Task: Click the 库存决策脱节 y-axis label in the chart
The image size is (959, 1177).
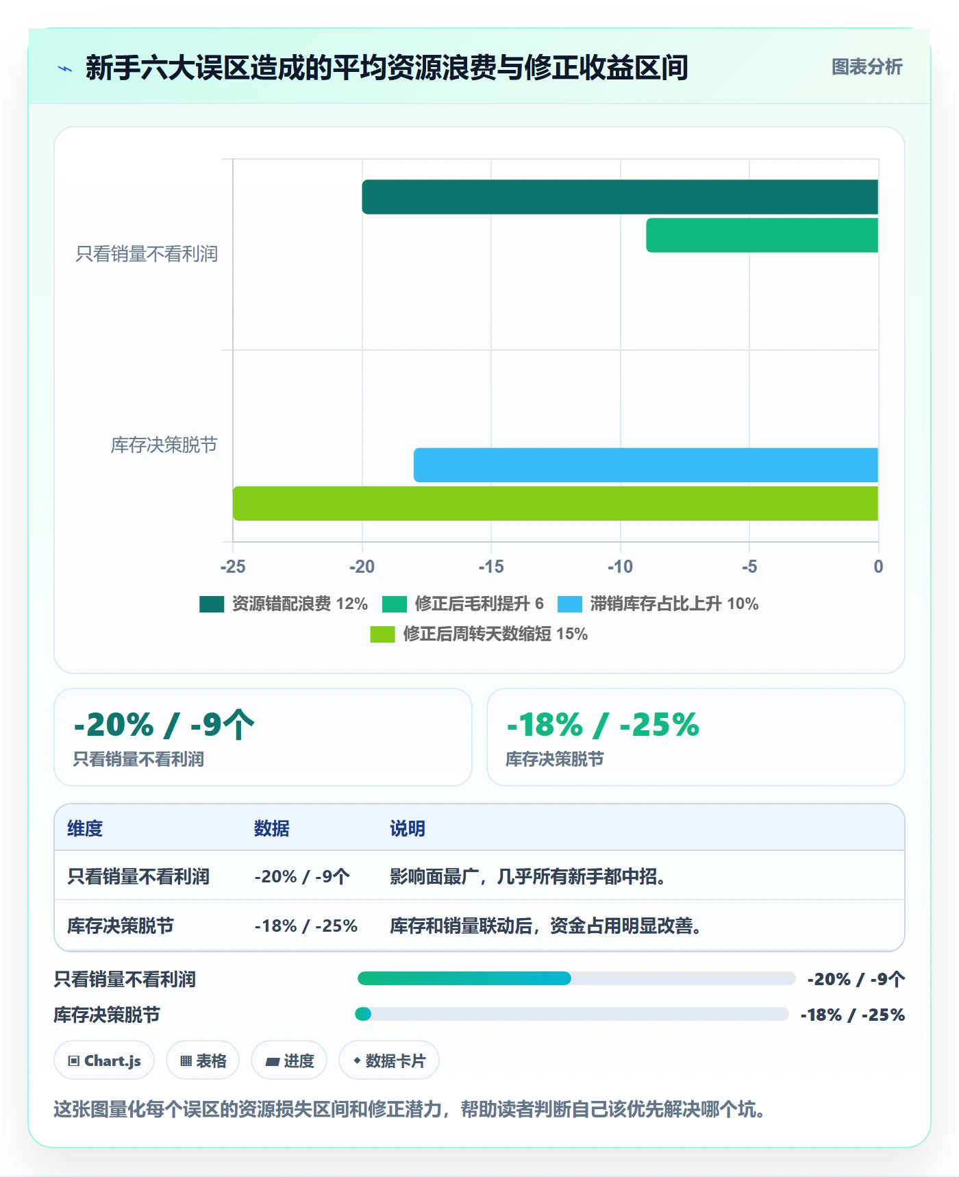Action: (x=164, y=445)
